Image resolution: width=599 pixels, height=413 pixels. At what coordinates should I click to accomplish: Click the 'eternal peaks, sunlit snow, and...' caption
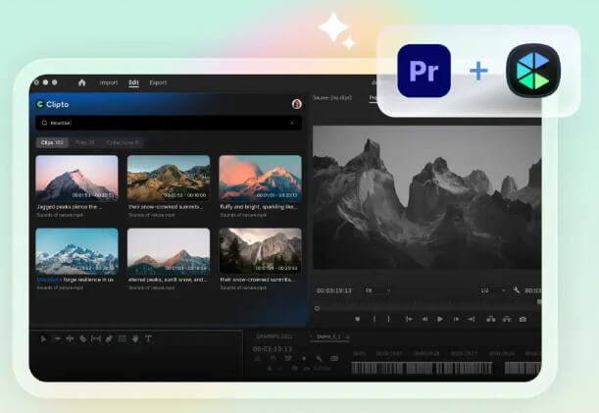tap(168, 280)
